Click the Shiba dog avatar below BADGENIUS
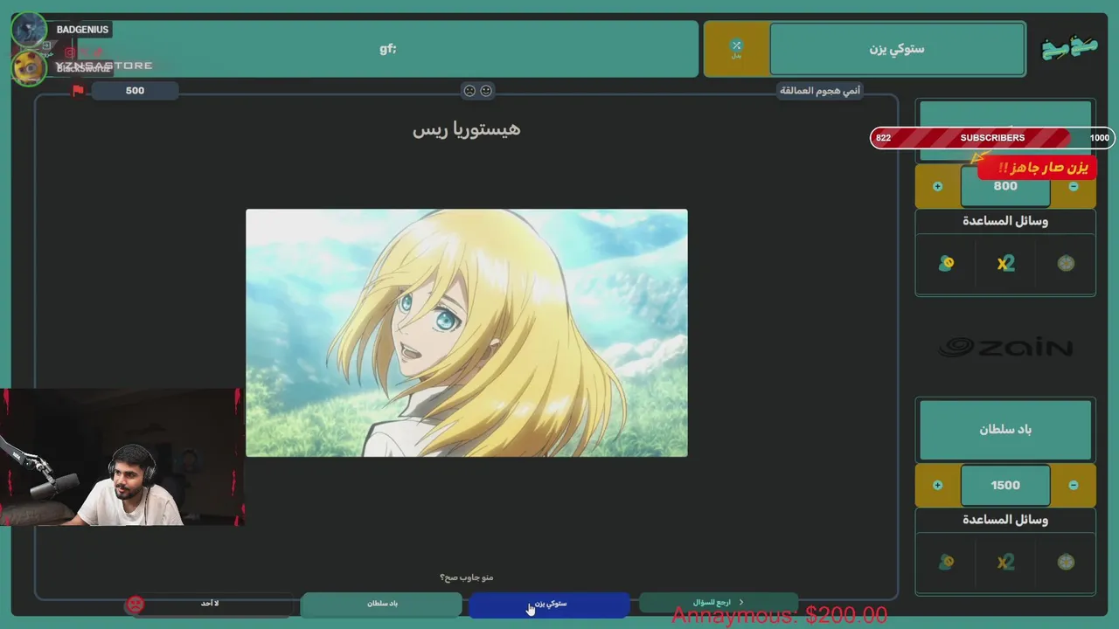The height and width of the screenshot is (629, 1119). pos(29,68)
